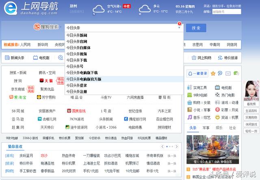Click the envelope mail icon
Screen dimensions: 260x180
pyautogui.click(x=228, y=73)
